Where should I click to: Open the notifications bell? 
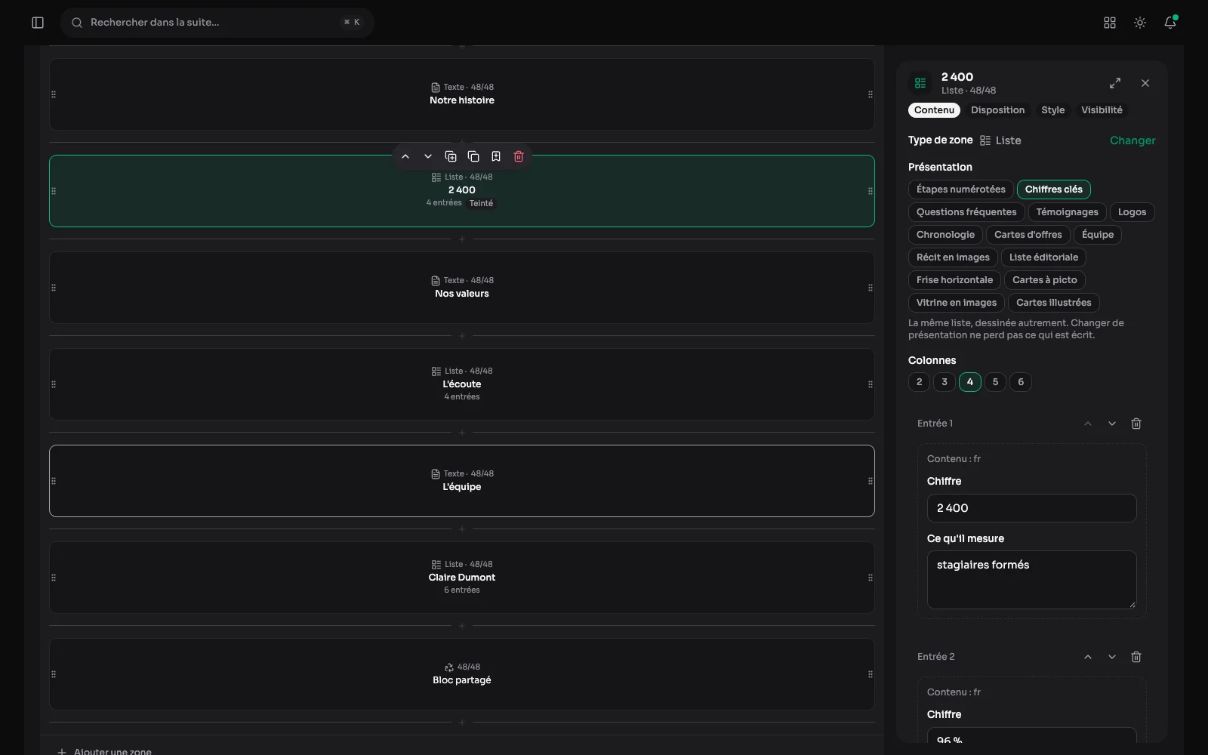tap(1170, 23)
